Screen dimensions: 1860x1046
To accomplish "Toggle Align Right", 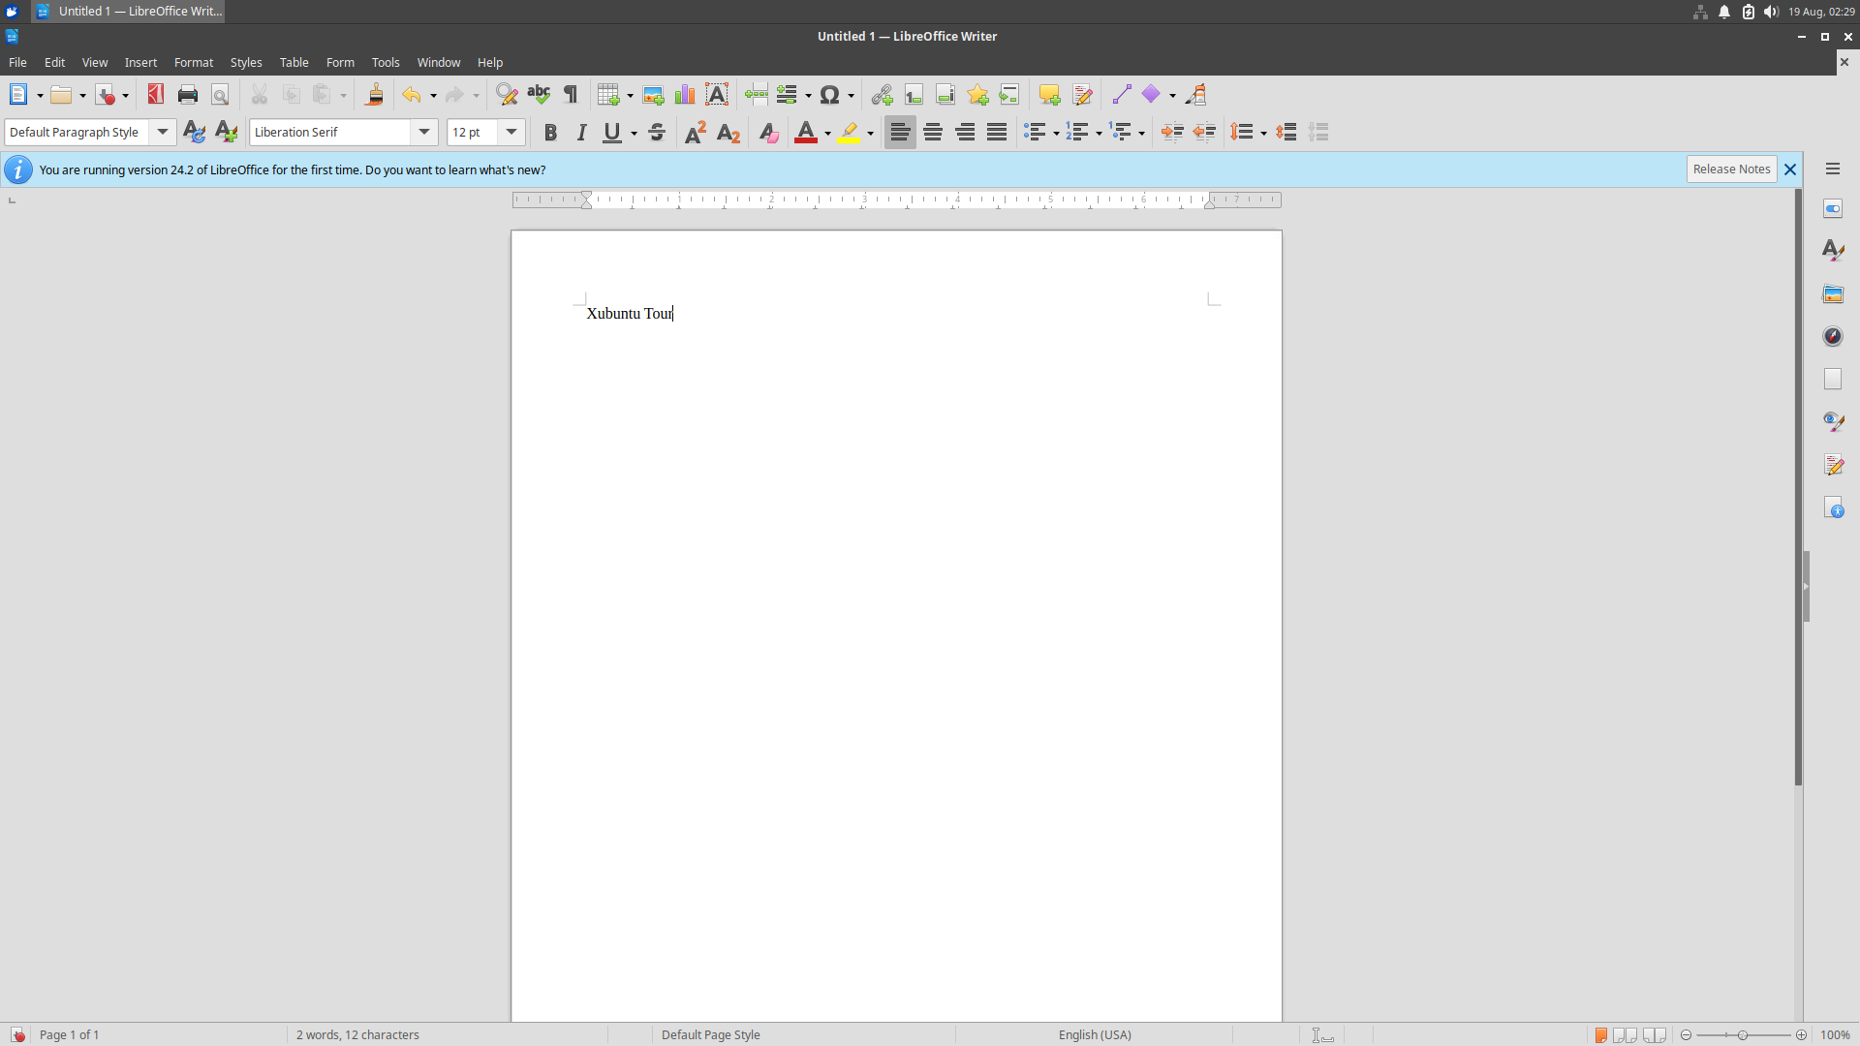I will tap(965, 133).
